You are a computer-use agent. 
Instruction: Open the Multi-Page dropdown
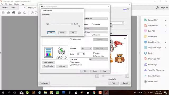click(x=86, y=49)
